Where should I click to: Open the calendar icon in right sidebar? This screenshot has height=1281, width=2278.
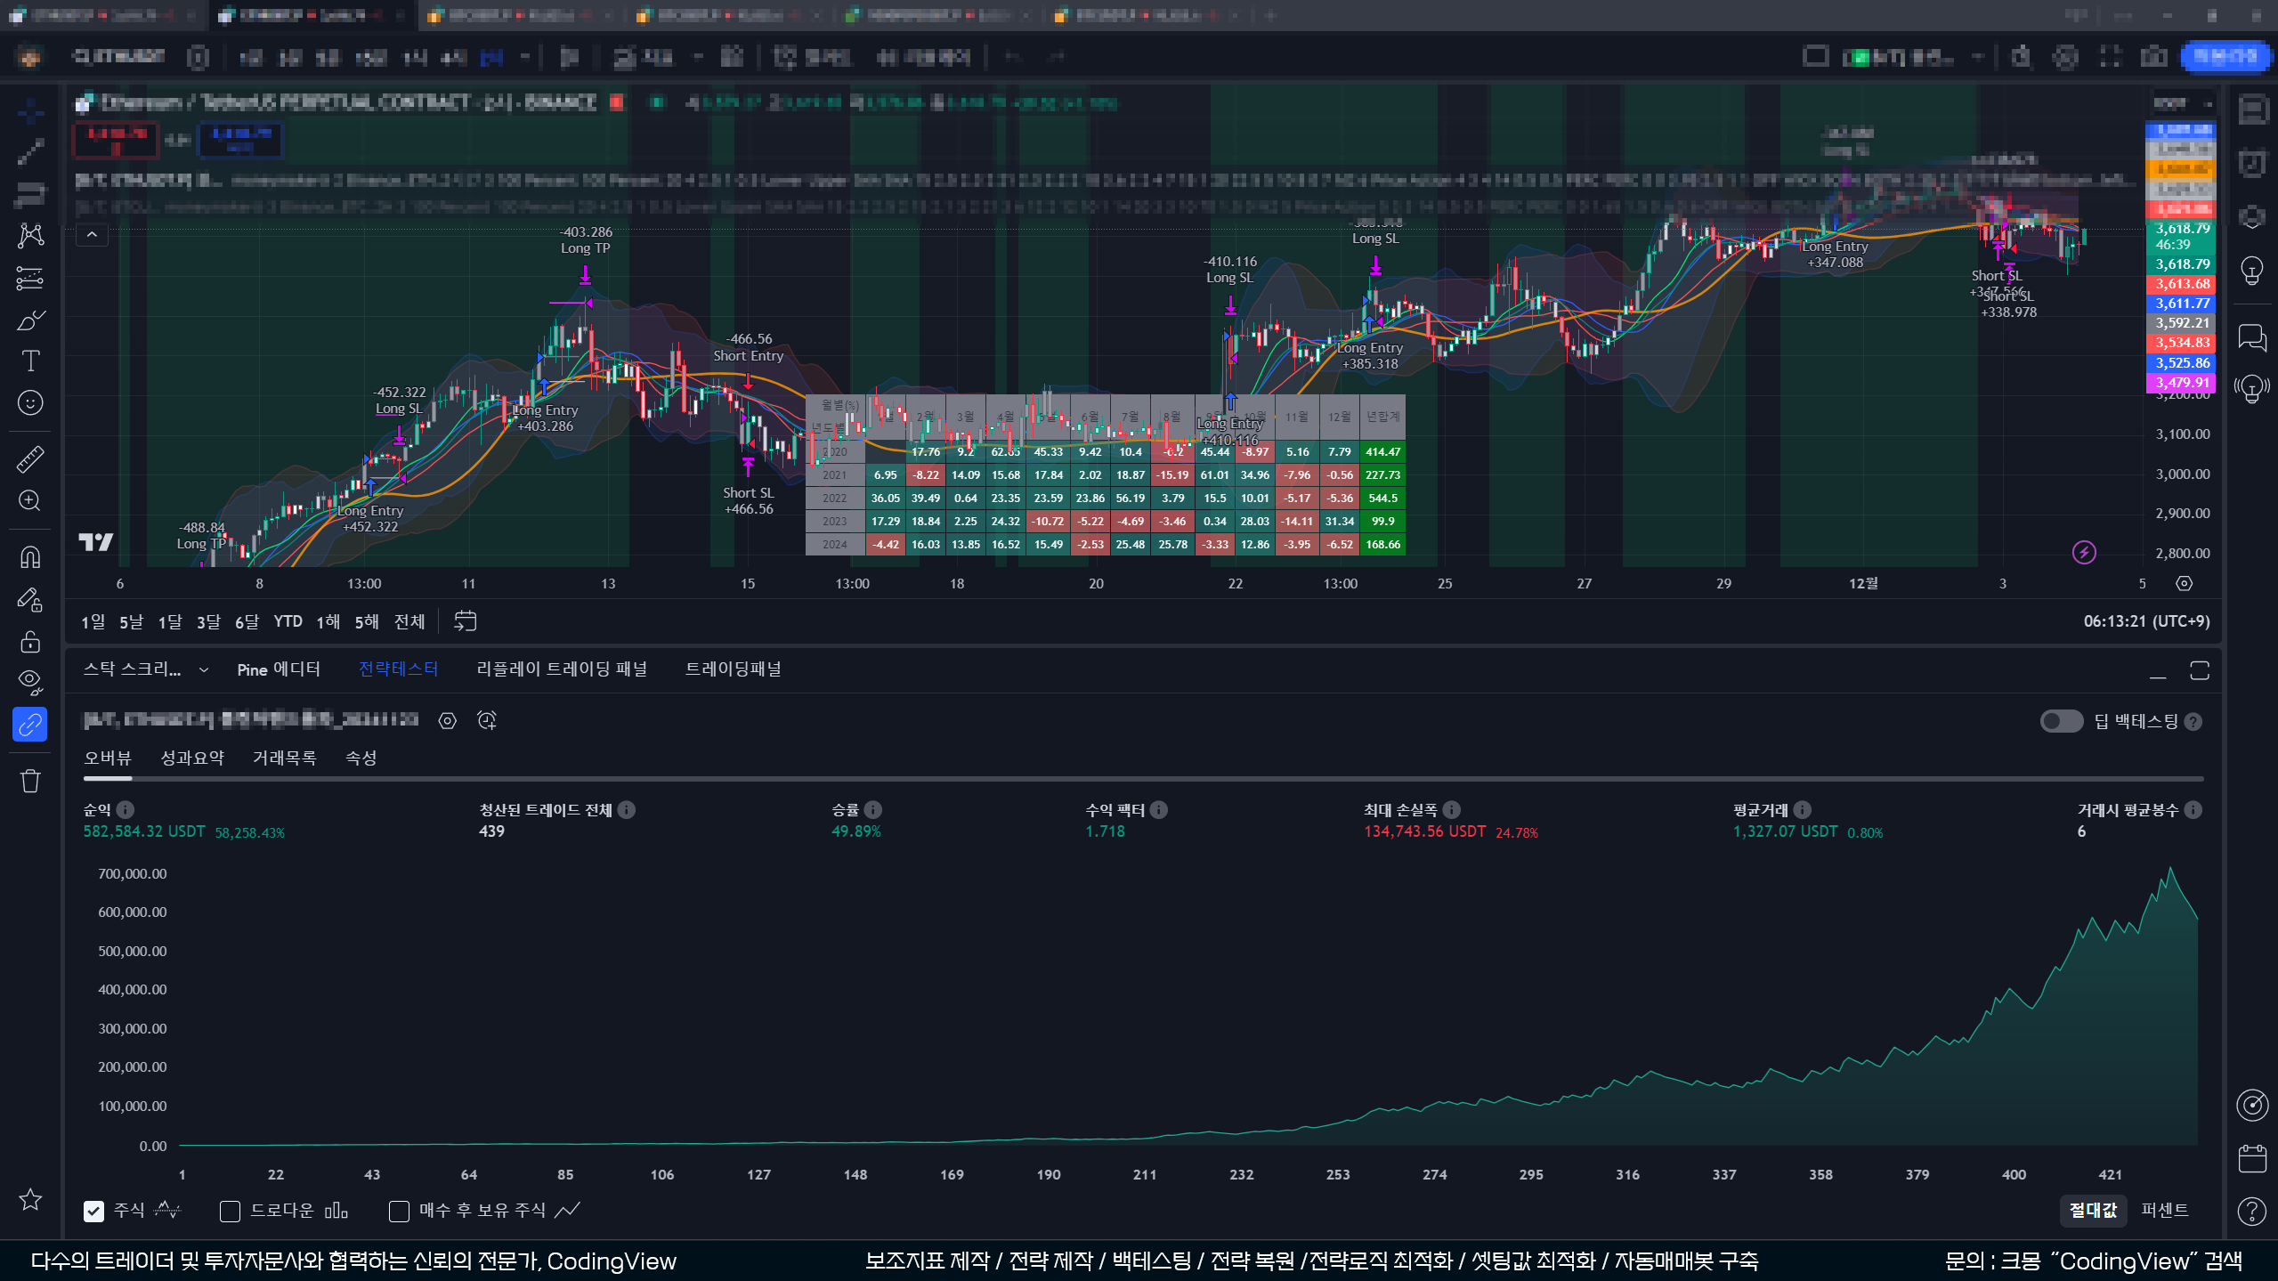(2251, 1159)
